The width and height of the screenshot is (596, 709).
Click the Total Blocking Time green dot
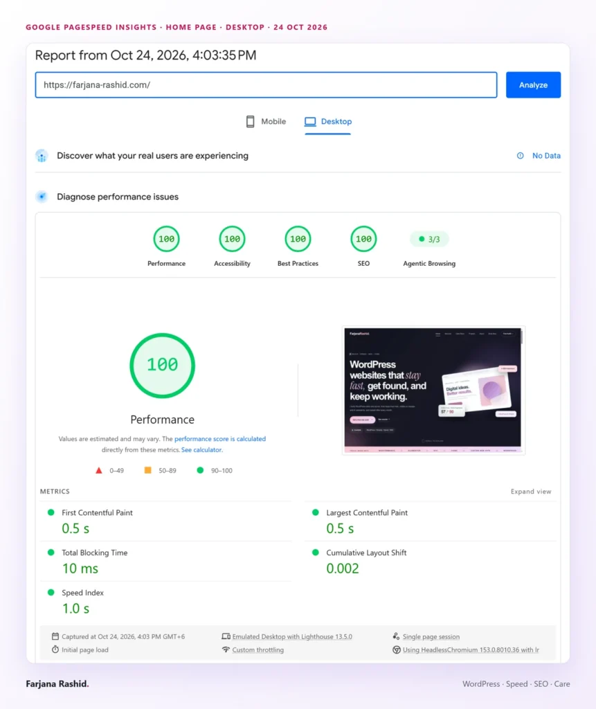(x=51, y=553)
